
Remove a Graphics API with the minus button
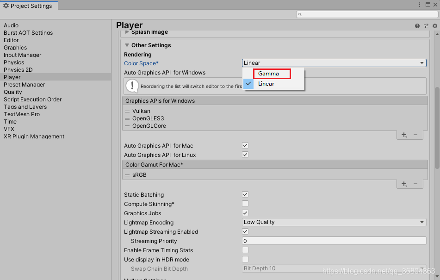(416, 135)
